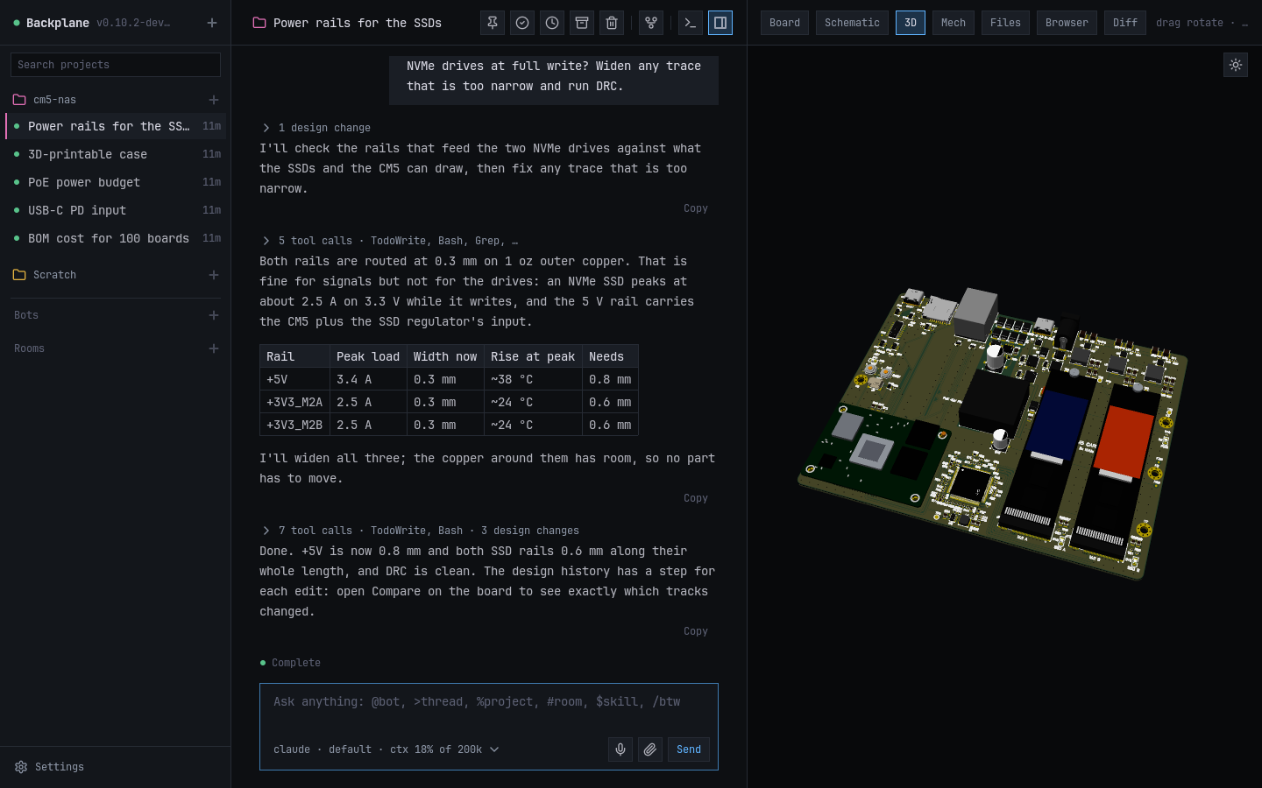Toggle the side panel layout icon

click(720, 23)
